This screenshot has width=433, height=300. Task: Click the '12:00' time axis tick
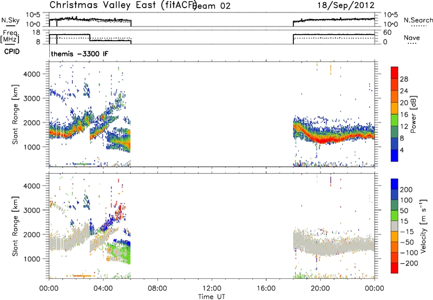212,289
